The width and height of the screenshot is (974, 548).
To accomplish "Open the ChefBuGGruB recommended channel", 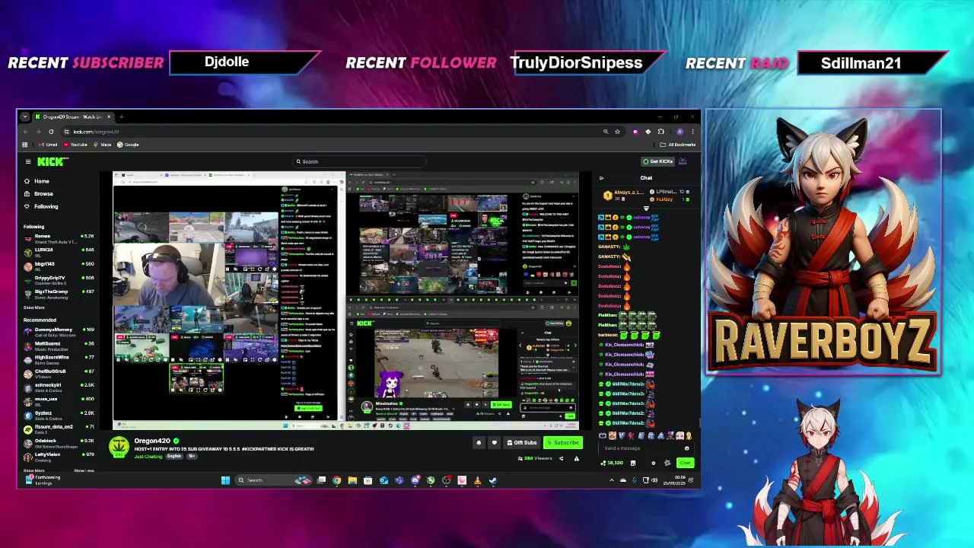I will 59,373.
